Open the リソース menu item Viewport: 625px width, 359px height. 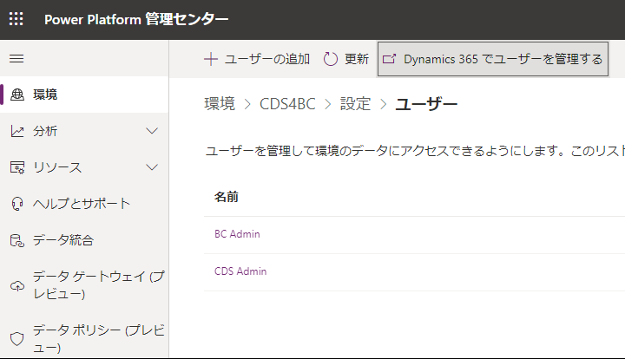click(84, 167)
